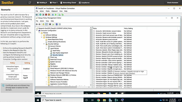Select 'Domain controller: LDAP server signing' policy
The width and height of the screenshot is (182, 102).
[x=109, y=63]
